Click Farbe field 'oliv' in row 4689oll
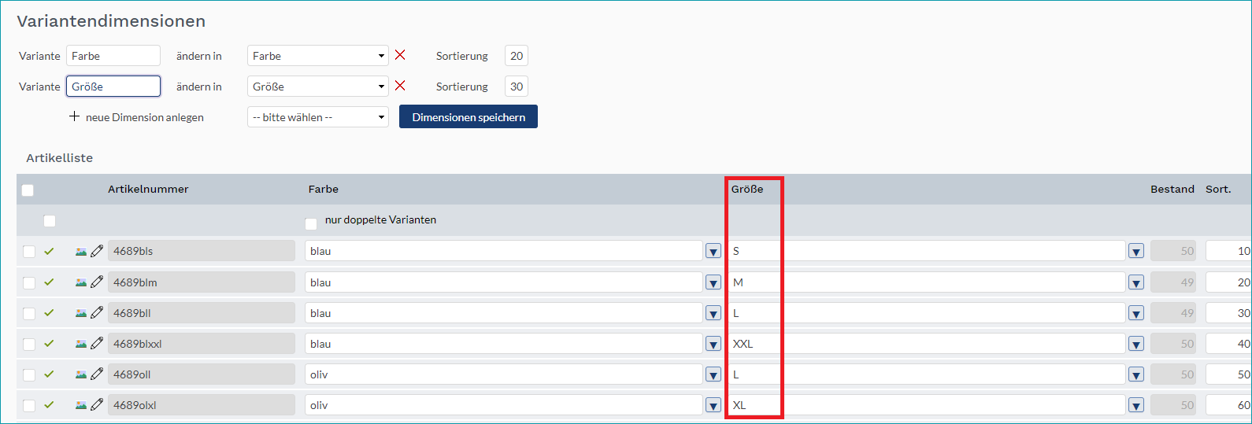This screenshot has width=1252, height=424. click(x=504, y=374)
